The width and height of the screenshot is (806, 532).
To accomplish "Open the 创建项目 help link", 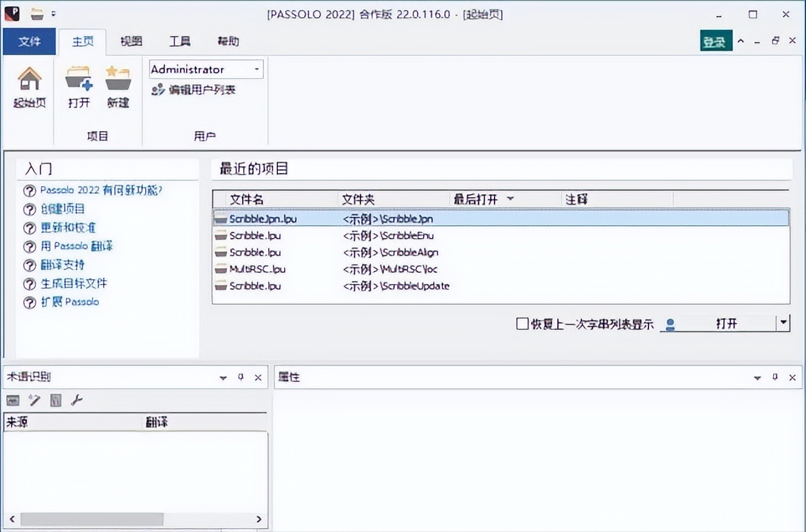I will pyautogui.click(x=63, y=209).
